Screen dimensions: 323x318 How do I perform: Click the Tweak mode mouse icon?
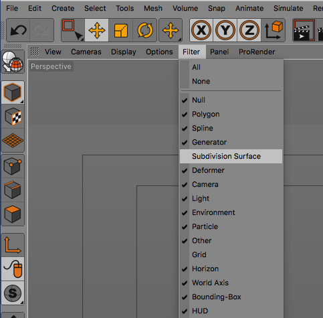13,269
